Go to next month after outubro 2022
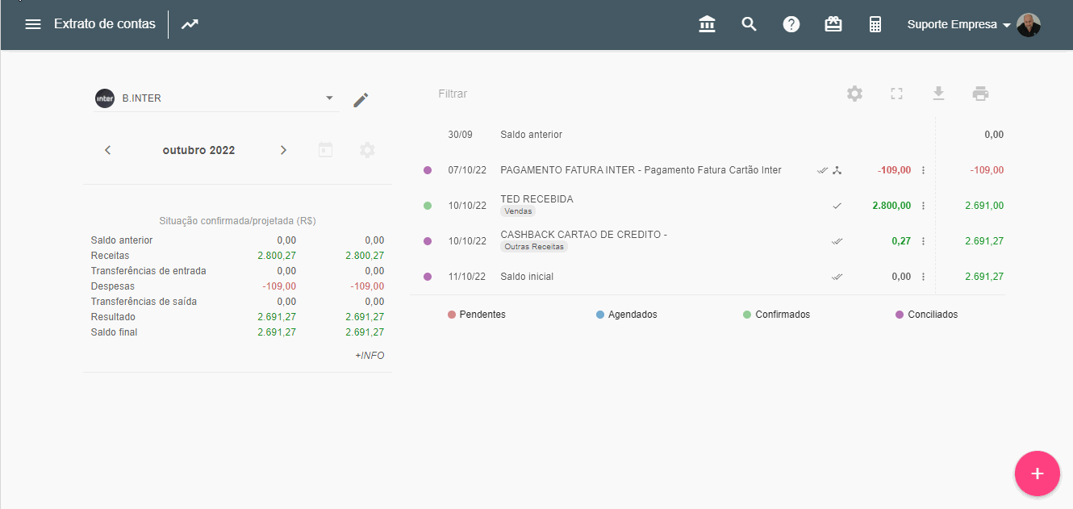 pos(283,150)
